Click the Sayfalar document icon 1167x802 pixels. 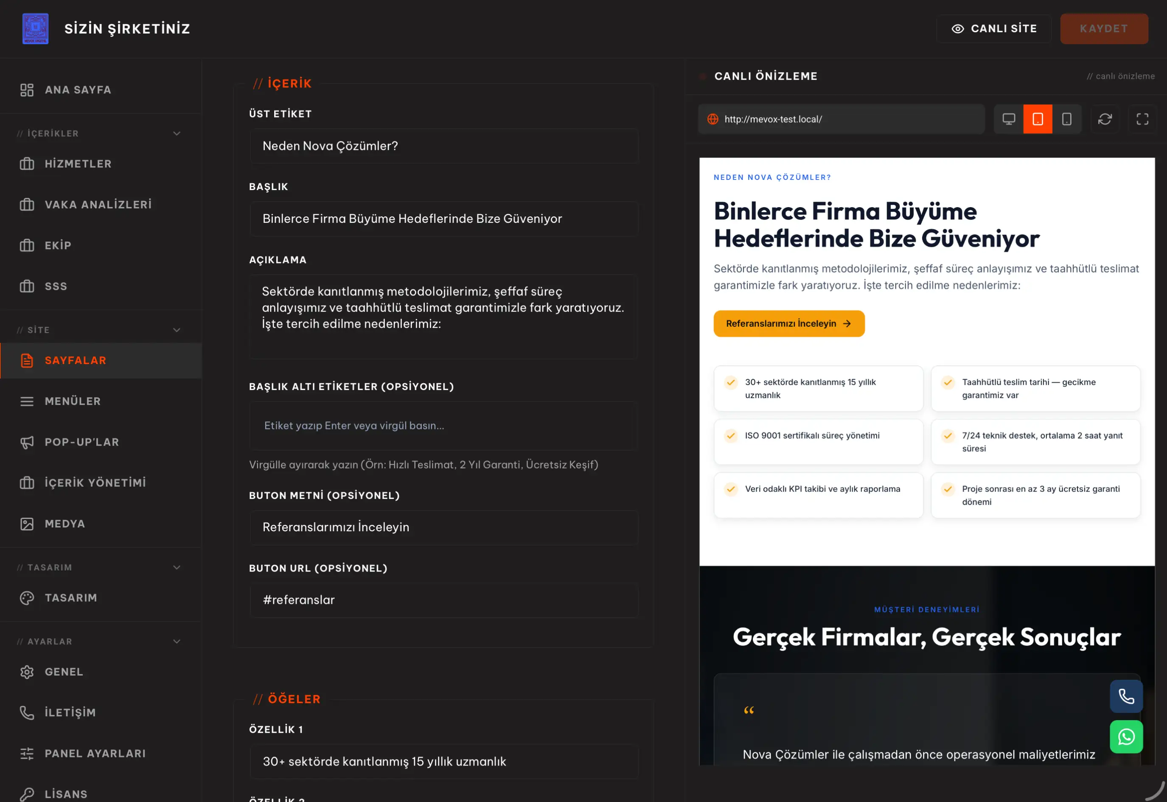click(27, 360)
